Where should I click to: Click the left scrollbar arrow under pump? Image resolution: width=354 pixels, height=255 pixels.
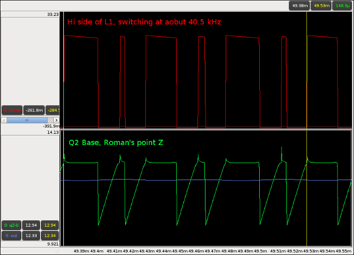pyautogui.click(x=4, y=120)
